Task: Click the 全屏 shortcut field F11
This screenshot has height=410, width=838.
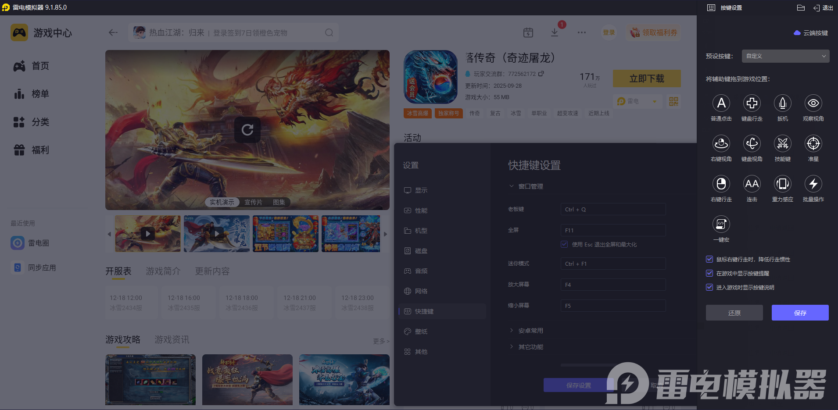Action: [x=613, y=230]
